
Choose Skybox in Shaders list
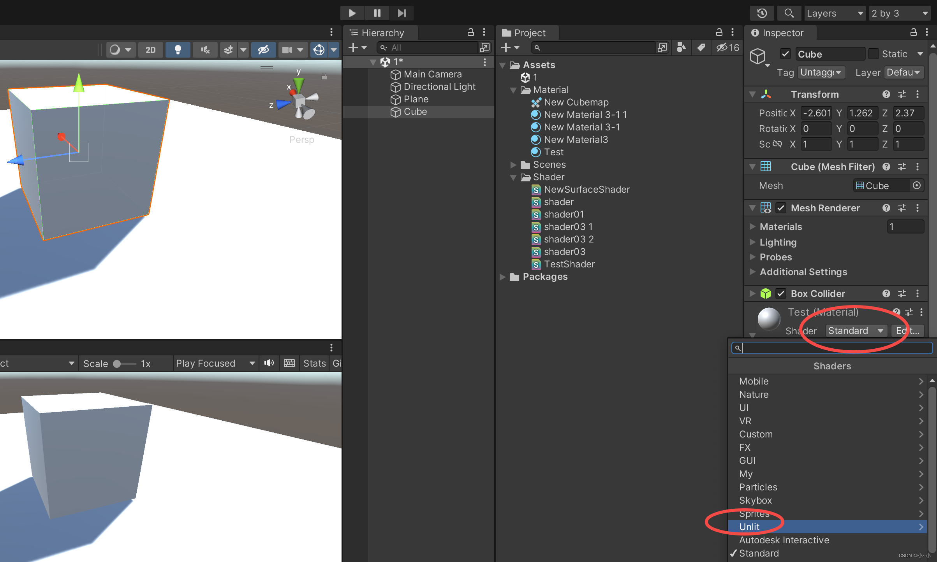(828, 501)
